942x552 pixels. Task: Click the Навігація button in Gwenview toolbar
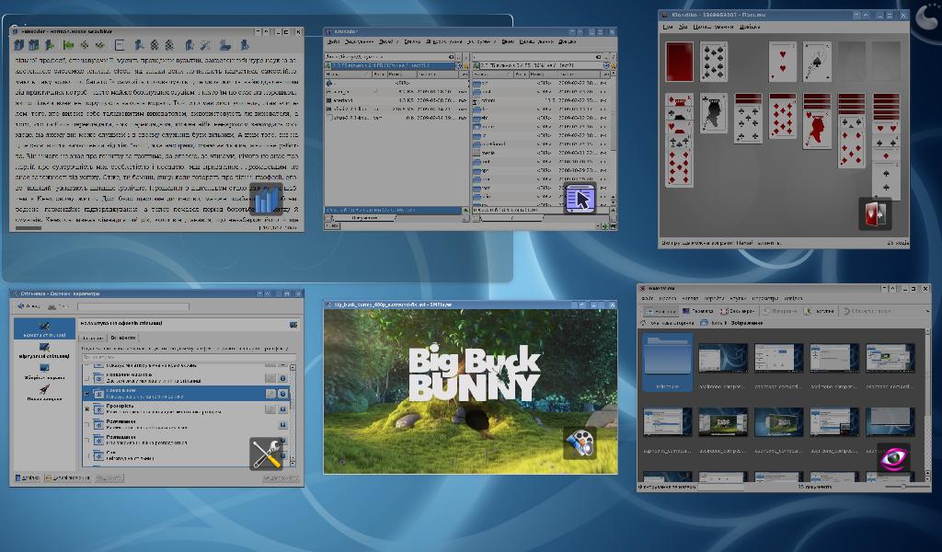661,311
